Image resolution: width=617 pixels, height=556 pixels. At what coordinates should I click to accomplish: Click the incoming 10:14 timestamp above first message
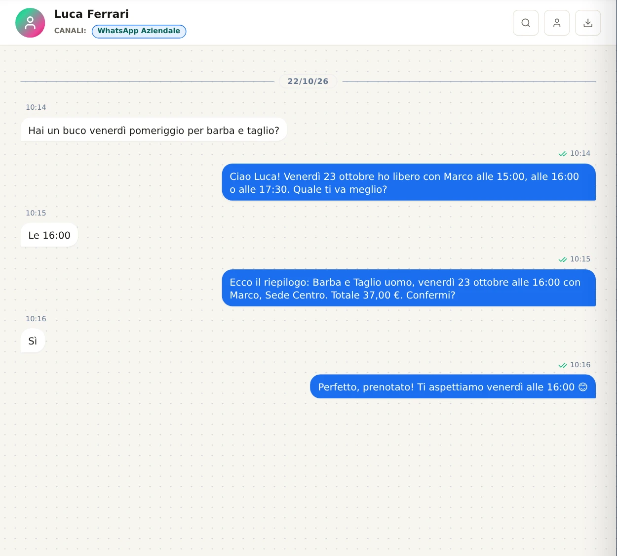pyautogui.click(x=36, y=107)
